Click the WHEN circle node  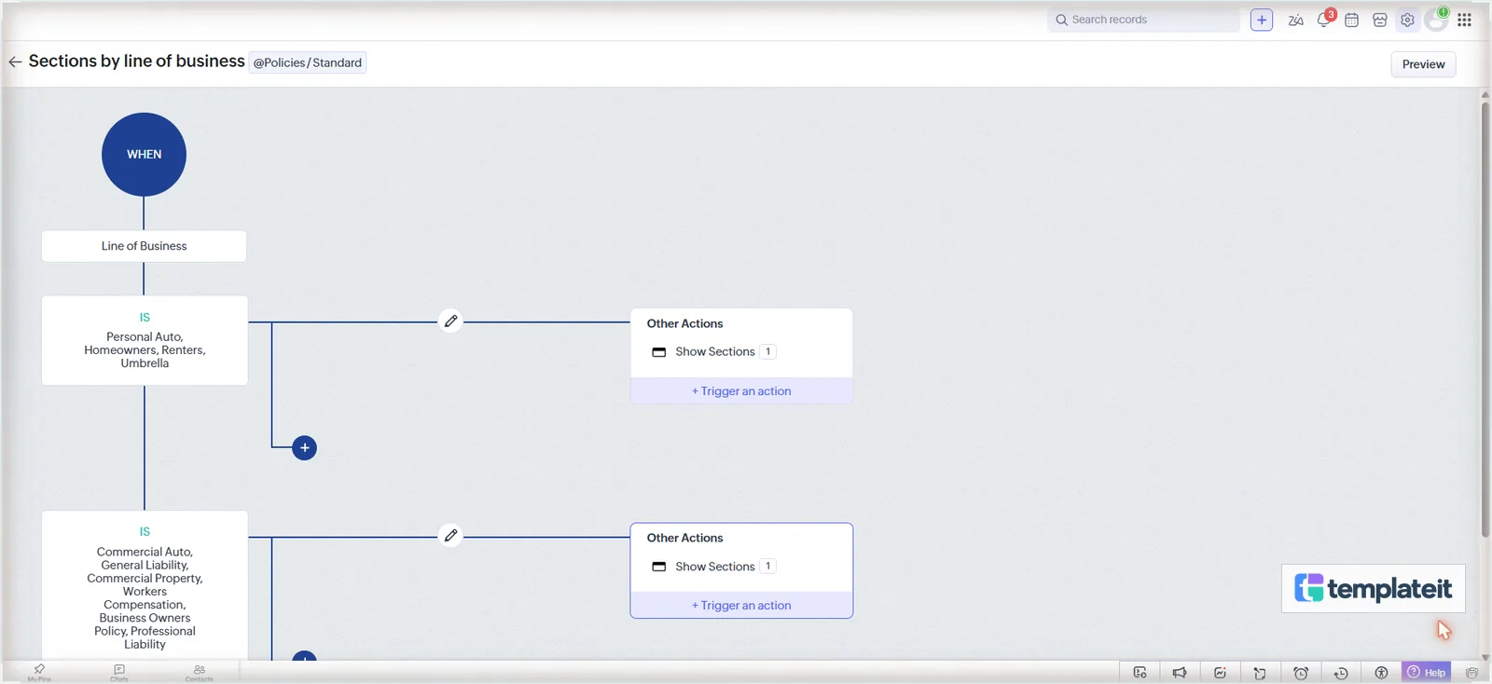tap(144, 155)
